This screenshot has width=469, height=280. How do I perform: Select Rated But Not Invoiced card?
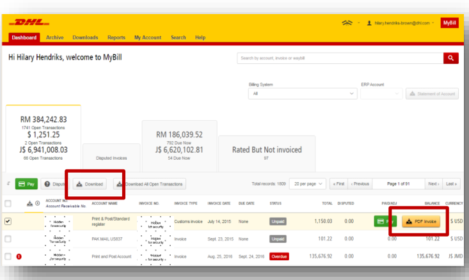pos(267,153)
